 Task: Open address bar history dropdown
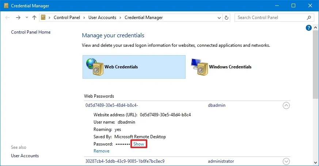point(219,18)
